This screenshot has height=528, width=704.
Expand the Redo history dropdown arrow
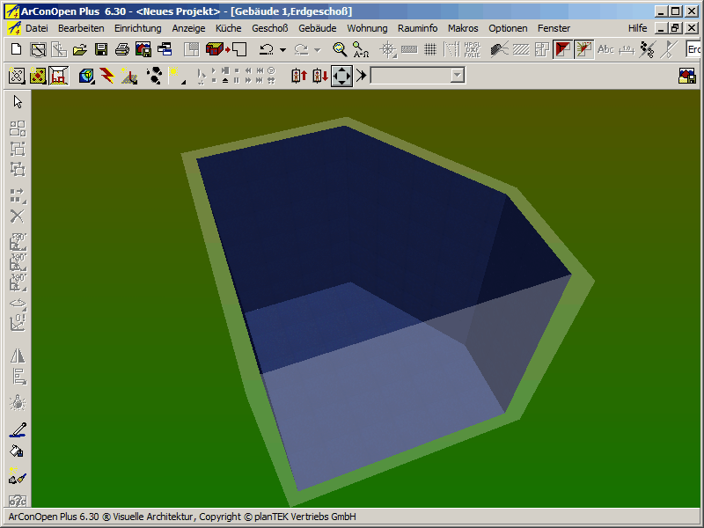318,50
